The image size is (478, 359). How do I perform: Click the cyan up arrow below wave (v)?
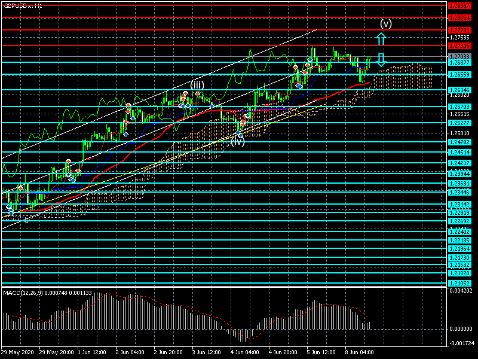point(381,39)
